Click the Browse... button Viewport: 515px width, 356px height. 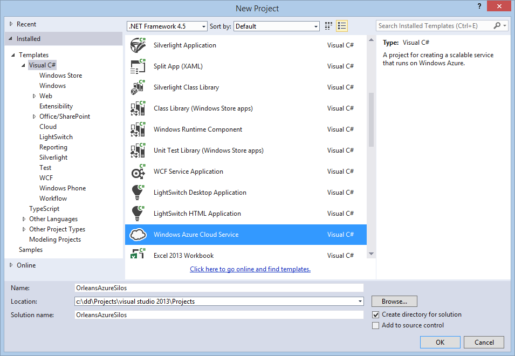(394, 302)
